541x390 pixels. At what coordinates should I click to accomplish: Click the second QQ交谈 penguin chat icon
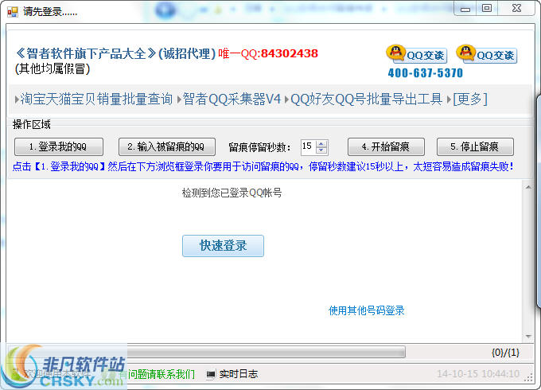(x=487, y=54)
